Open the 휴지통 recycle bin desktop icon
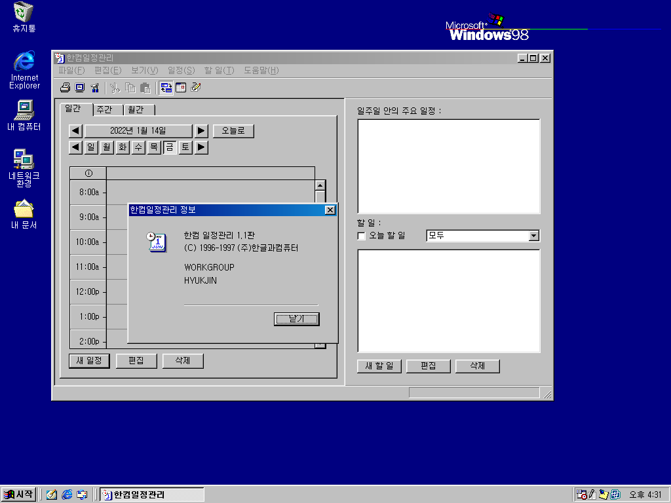Screen dimensions: 671x503 point(24,18)
